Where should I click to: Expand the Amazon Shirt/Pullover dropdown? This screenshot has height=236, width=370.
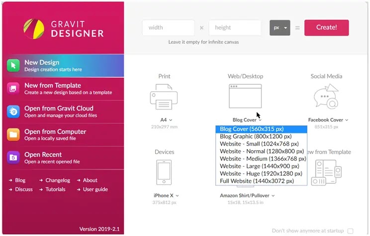tap(247, 195)
